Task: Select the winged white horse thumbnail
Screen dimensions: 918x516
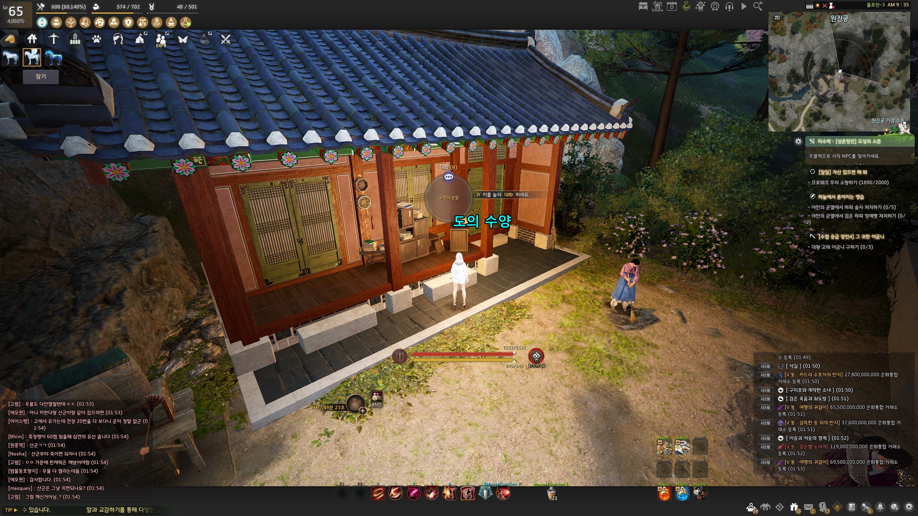Action: tap(32, 57)
